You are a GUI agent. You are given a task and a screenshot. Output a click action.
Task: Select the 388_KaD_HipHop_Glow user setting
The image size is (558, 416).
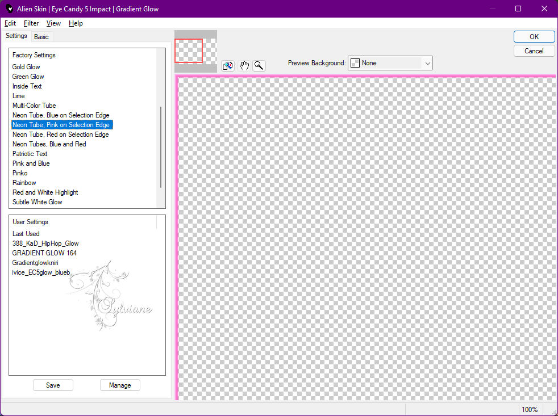pos(45,243)
